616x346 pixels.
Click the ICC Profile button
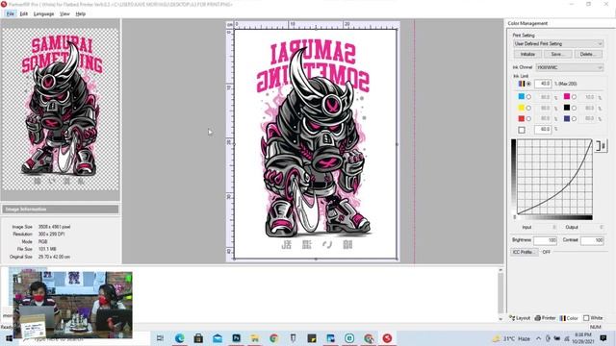pos(524,252)
